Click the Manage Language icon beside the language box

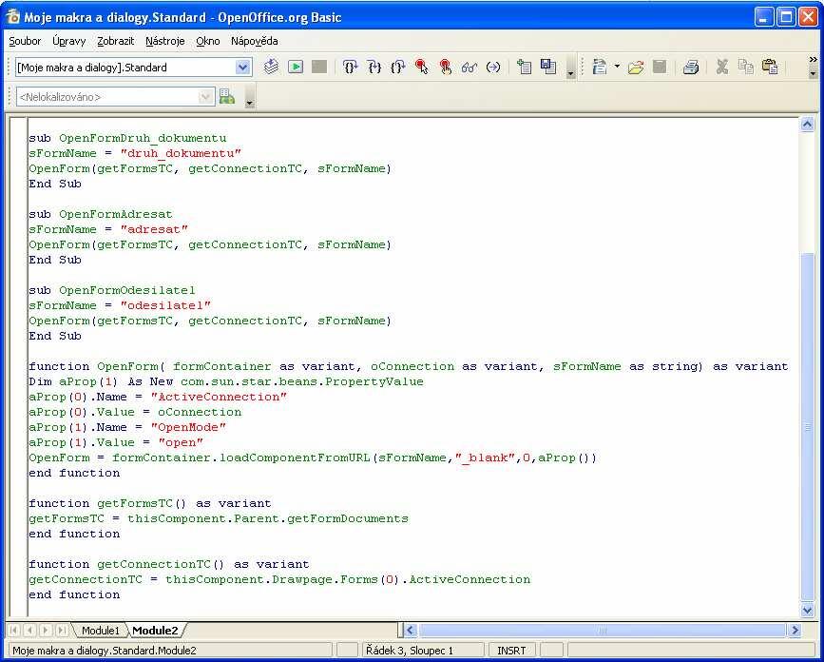[x=226, y=97]
